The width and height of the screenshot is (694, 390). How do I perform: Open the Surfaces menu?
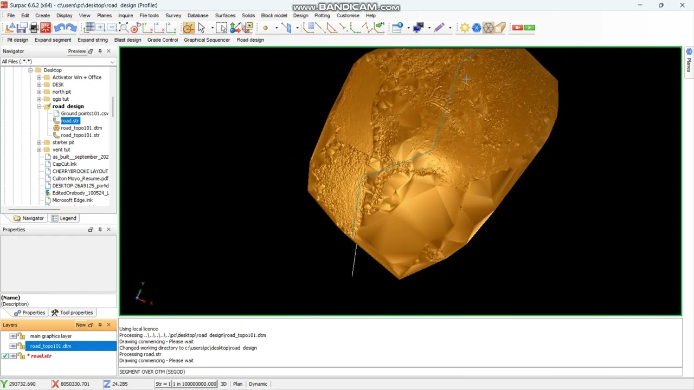tap(225, 16)
